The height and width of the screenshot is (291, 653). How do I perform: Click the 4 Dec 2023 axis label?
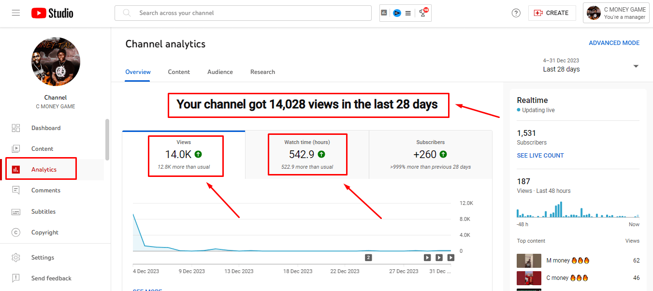[146, 271]
